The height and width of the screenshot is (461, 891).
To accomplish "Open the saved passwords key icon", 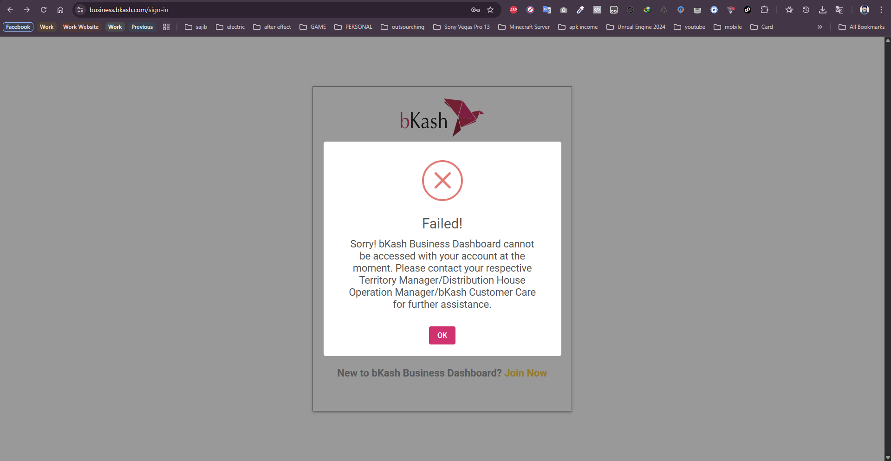I will click(x=475, y=10).
